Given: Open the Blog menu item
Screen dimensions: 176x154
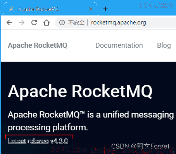Looking at the screenshot, I should (164, 45).
